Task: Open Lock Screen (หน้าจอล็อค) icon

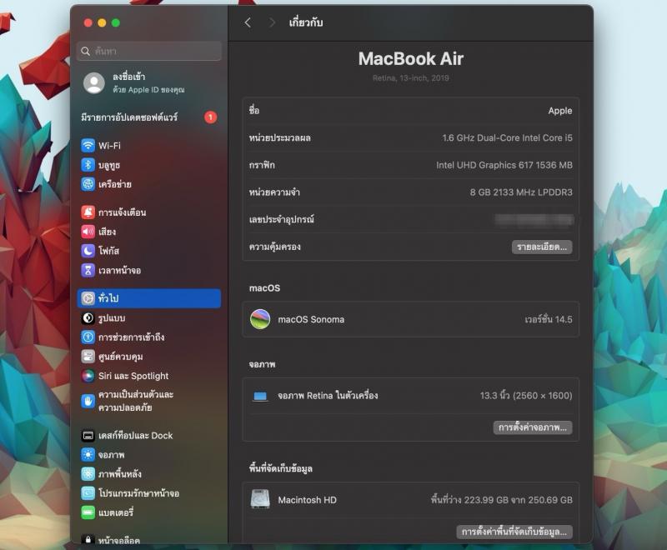Action: [88, 540]
